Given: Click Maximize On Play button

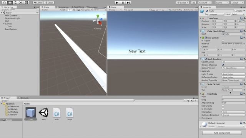Looking at the screenshot, I should click(175, 10).
